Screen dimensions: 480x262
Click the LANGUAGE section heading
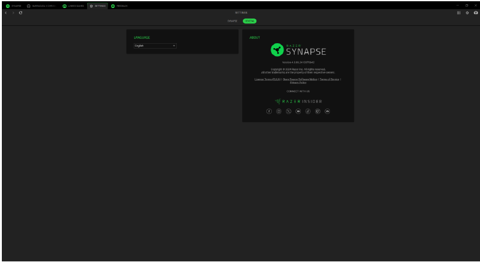tap(141, 38)
